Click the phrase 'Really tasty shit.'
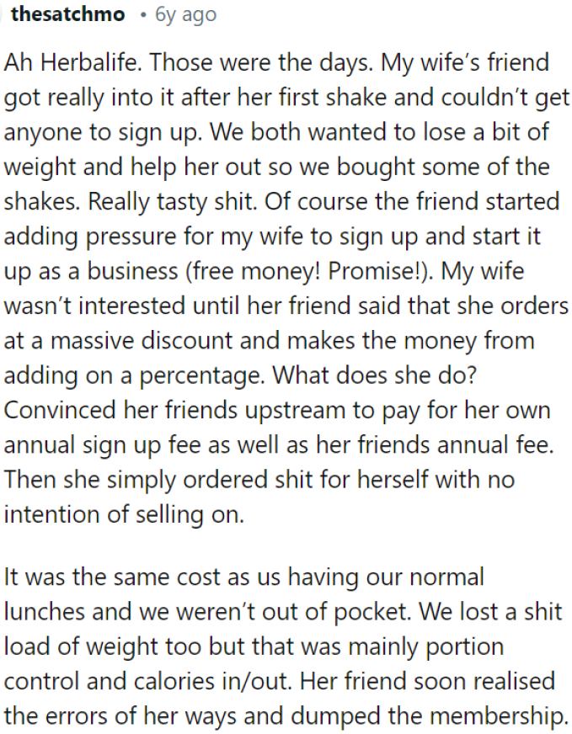Viewport: 572px width, 734px height. click(173, 202)
